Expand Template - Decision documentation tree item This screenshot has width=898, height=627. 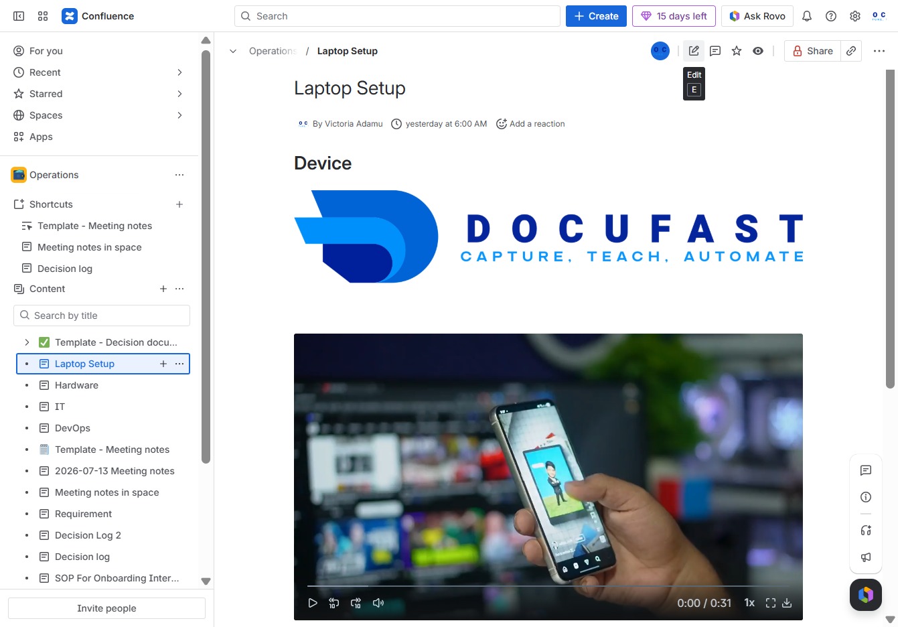(27, 342)
